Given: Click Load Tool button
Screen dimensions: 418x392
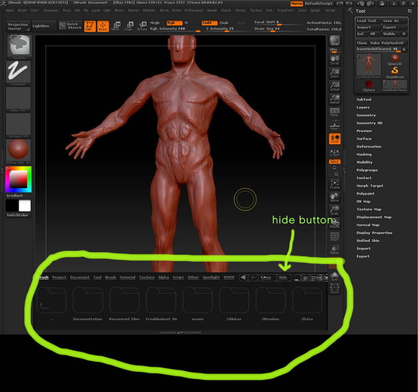Looking at the screenshot, I should click(x=368, y=21).
